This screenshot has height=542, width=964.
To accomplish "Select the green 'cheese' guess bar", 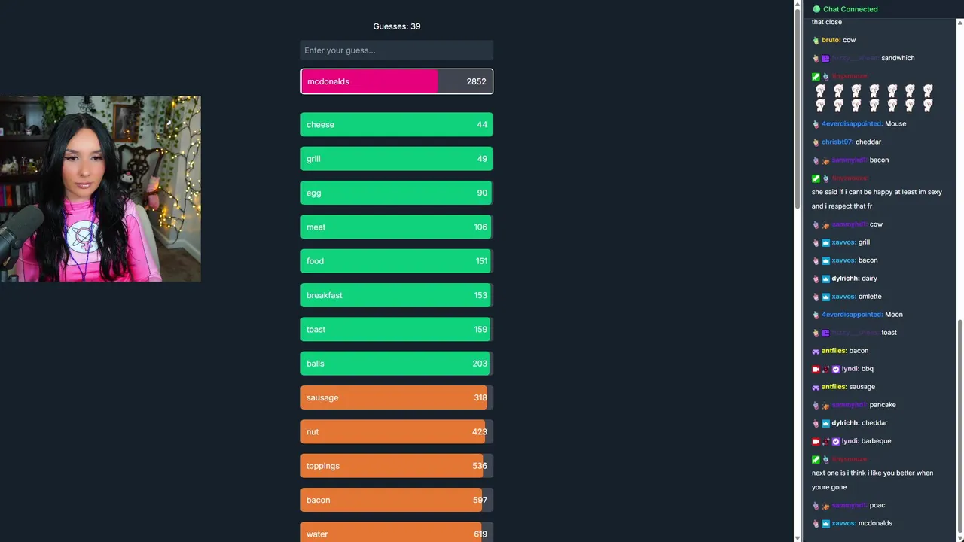I will coord(397,125).
